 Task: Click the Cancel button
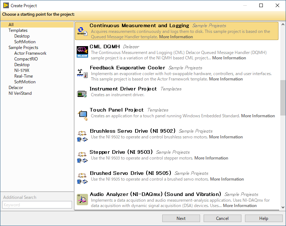click(222, 218)
